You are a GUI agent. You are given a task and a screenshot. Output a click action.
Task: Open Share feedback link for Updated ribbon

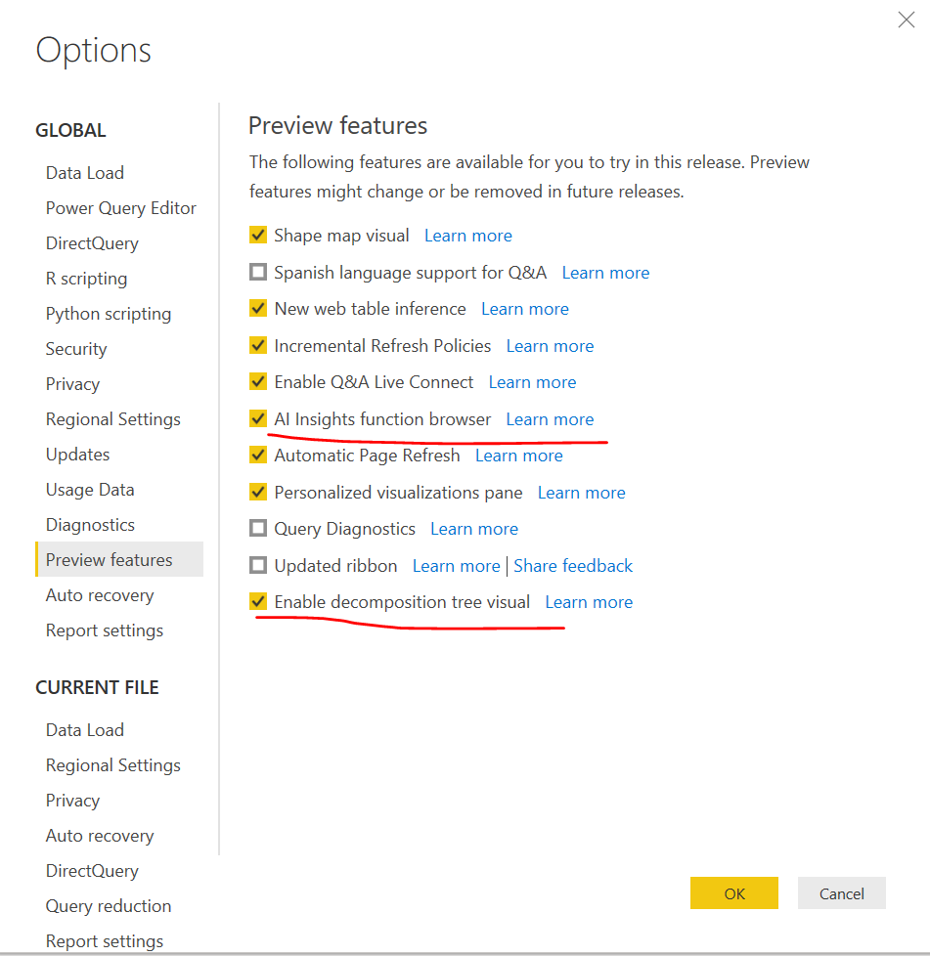[x=573, y=566]
